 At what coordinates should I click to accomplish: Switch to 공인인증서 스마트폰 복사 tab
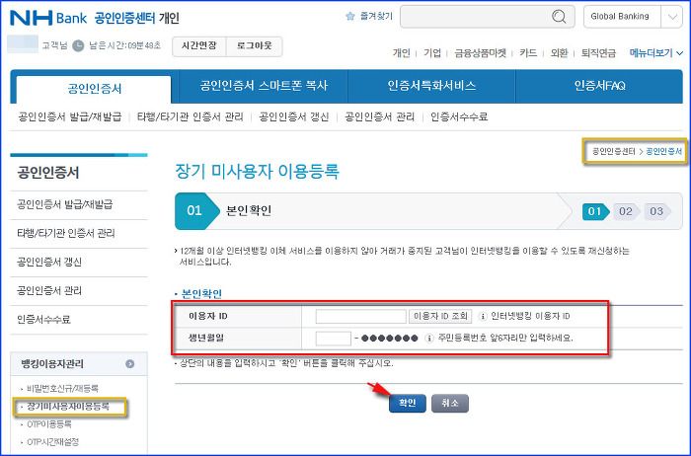point(264,86)
